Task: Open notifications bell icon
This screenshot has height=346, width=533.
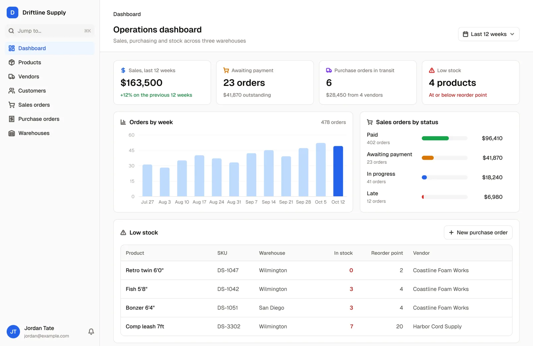Action: [x=91, y=331]
